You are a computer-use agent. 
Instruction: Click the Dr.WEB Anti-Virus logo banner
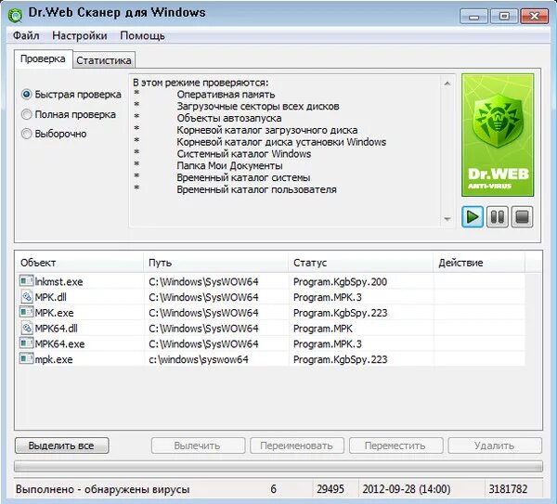(498, 135)
